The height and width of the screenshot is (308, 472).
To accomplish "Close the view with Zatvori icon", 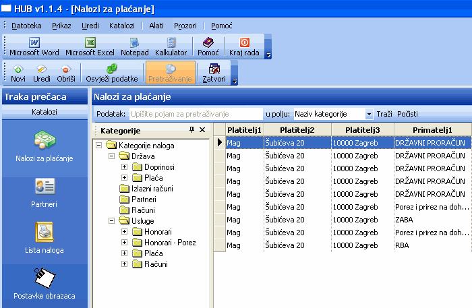I will tap(214, 73).
